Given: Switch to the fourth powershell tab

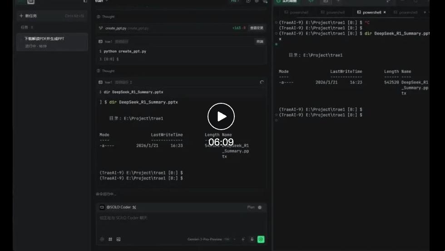Looking at the screenshot, I should [405, 13].
